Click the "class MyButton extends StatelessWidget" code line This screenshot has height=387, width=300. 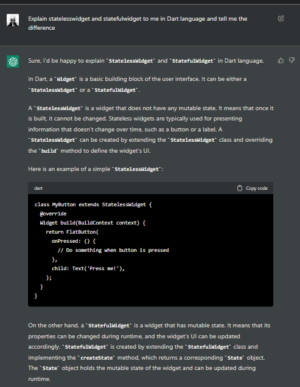tap(93, 204)
